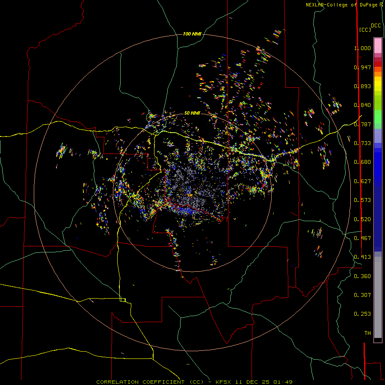The width and height of the screenshot is (385, 385).
Task: Click the 0.520 legend value
Action: (x=362, y=219)
